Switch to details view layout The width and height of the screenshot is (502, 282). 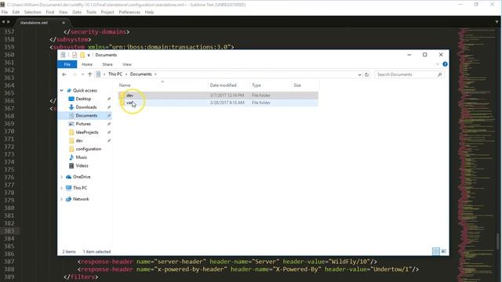tap(436, 251)
